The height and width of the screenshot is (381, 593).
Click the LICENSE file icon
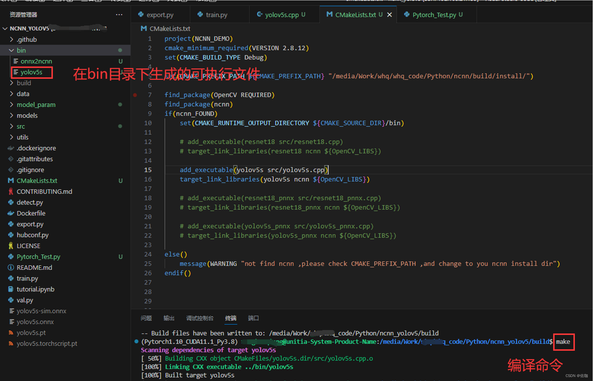pyautogui.click(x=11, y=246)
